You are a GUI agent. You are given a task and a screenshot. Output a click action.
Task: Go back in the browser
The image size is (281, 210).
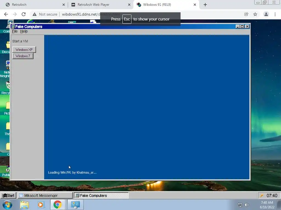6,14
